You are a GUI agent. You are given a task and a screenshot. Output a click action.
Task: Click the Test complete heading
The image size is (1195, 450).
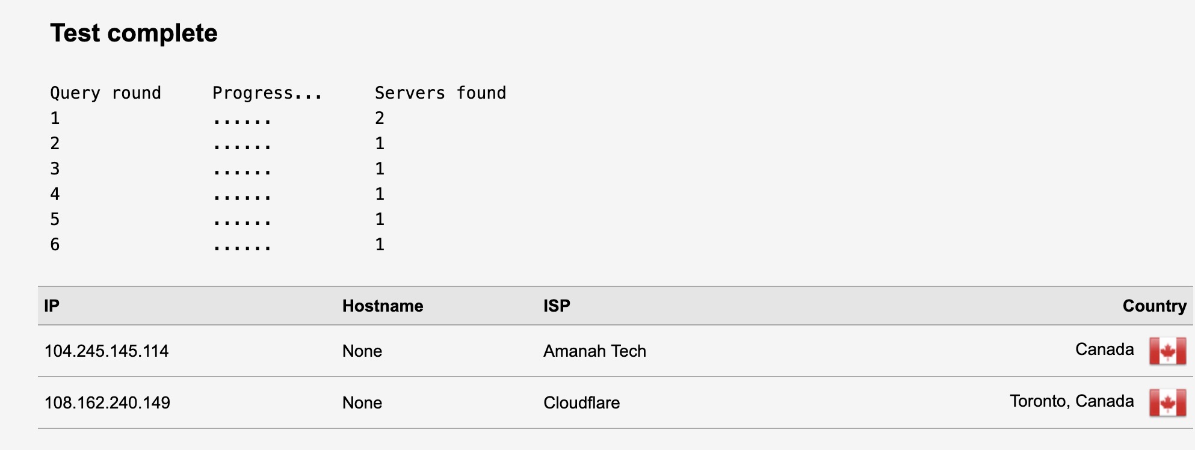pyautogui.click(x=134, y=33)
